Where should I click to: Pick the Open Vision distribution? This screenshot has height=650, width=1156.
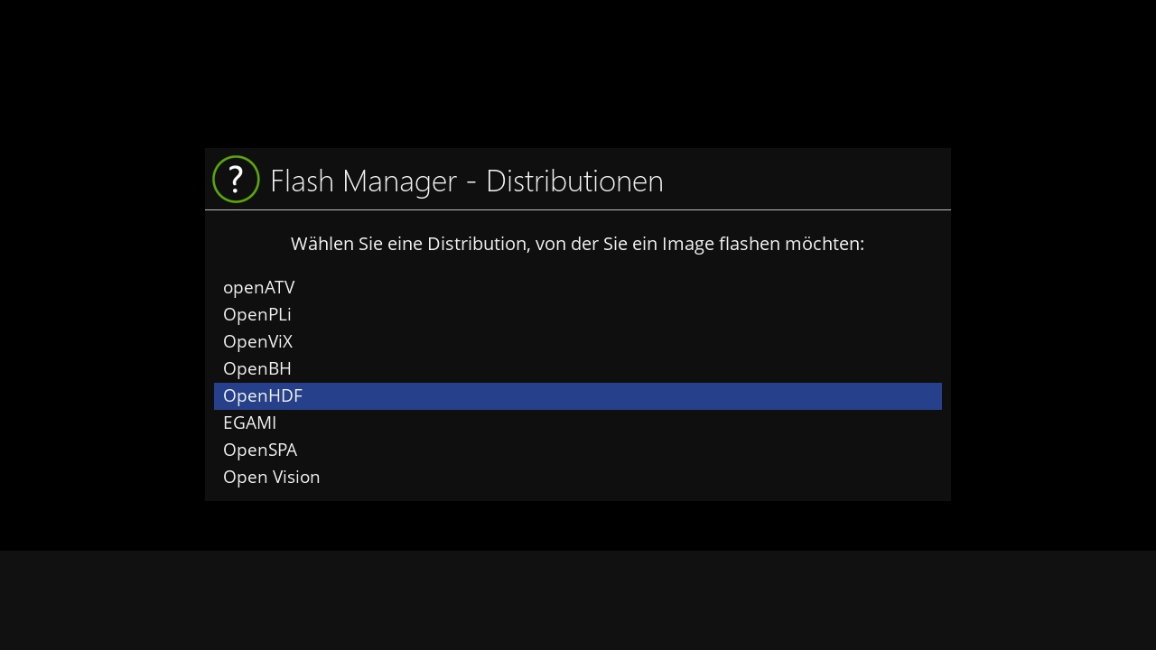(272, 478)
